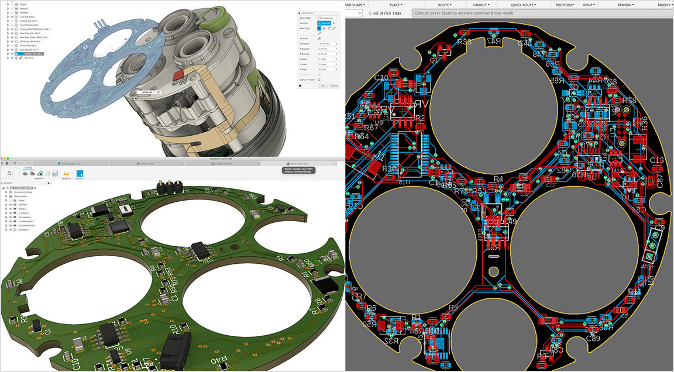The height and width of the screenshot is (372, 674).
Task: Expand the Vessel Sub tree item
Action: (8, 46)
